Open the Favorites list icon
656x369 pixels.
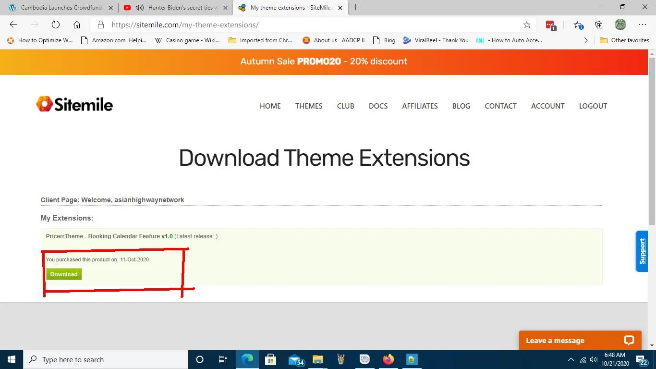(x=578, y=25)
